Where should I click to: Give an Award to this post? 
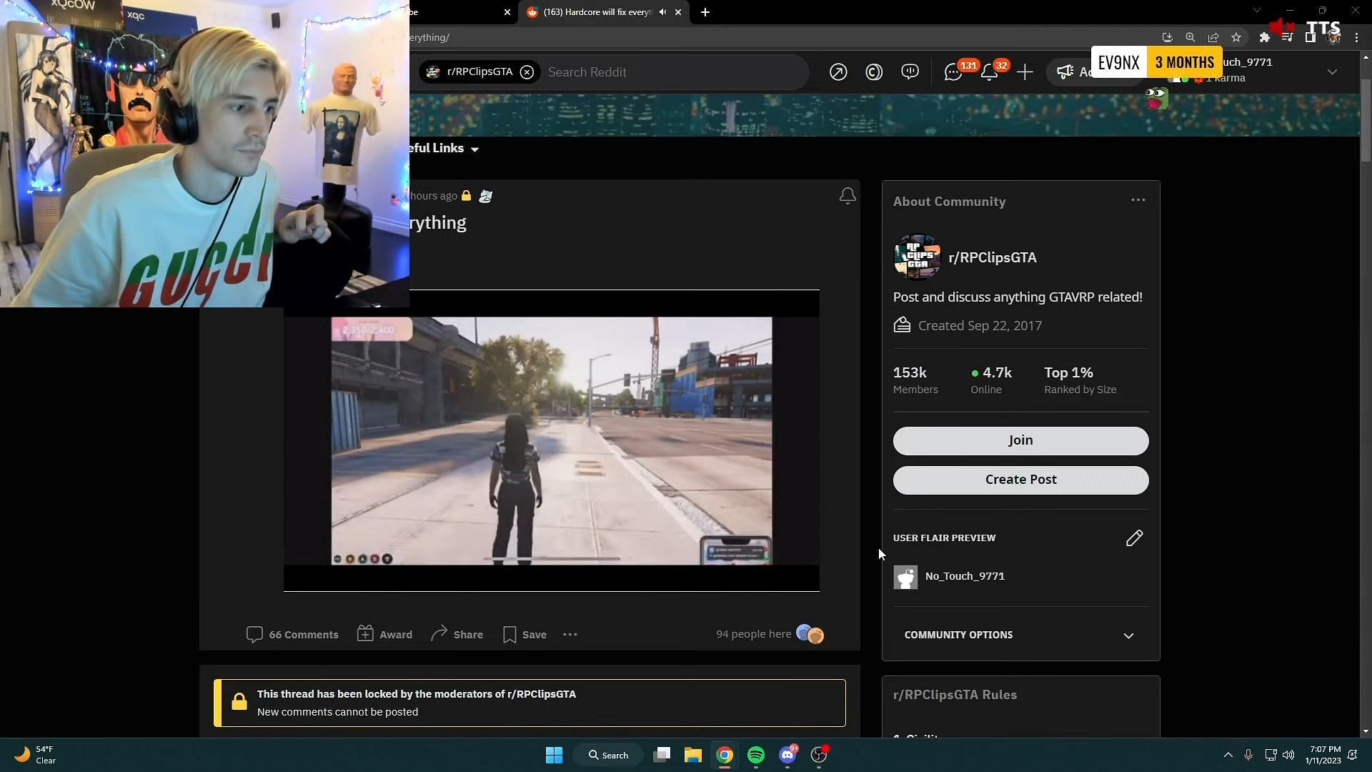[x=384, y=635]
